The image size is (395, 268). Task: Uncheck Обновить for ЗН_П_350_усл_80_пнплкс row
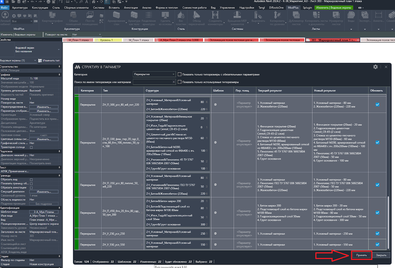pos(378,185)
